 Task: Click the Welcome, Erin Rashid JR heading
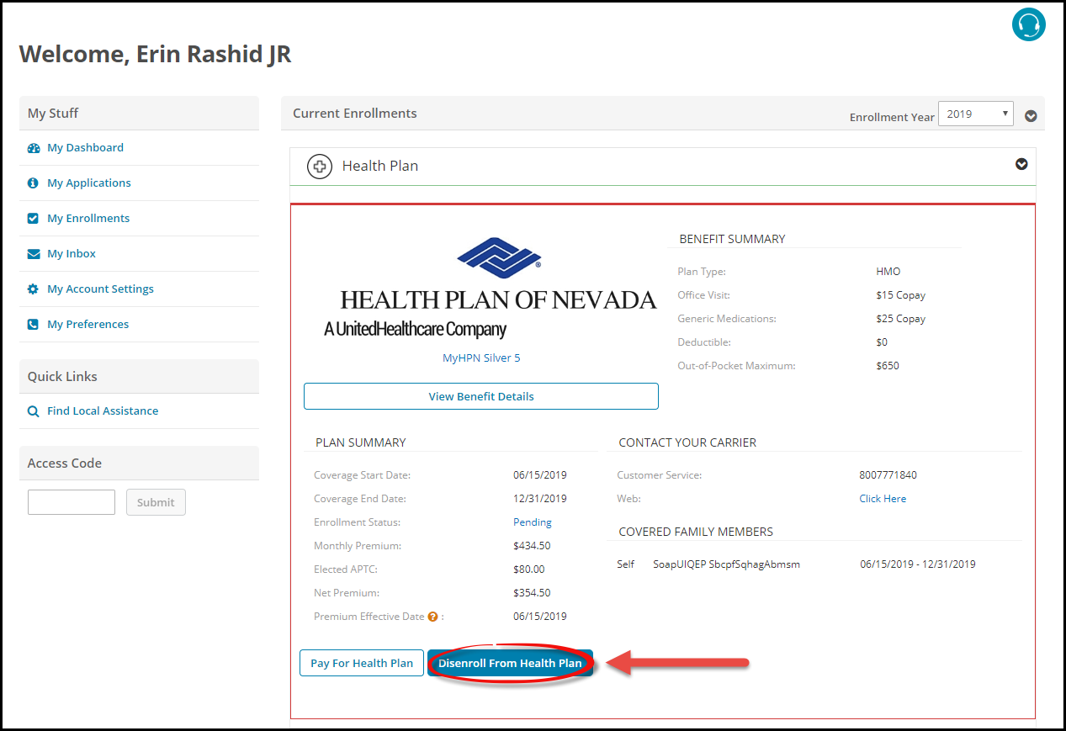point(155,55)
